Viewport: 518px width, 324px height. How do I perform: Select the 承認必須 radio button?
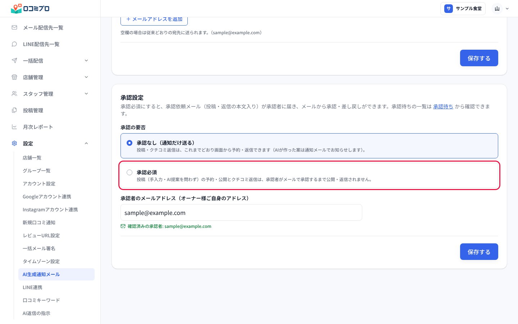pyautogui.click(x=129, y=172)
